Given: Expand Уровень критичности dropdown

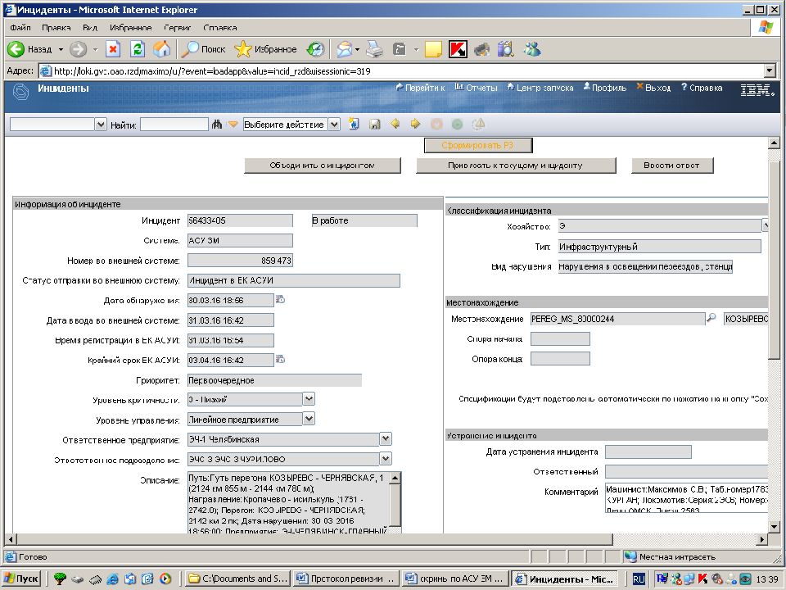Looking at the screenshot, I should [x=309, y=399].
